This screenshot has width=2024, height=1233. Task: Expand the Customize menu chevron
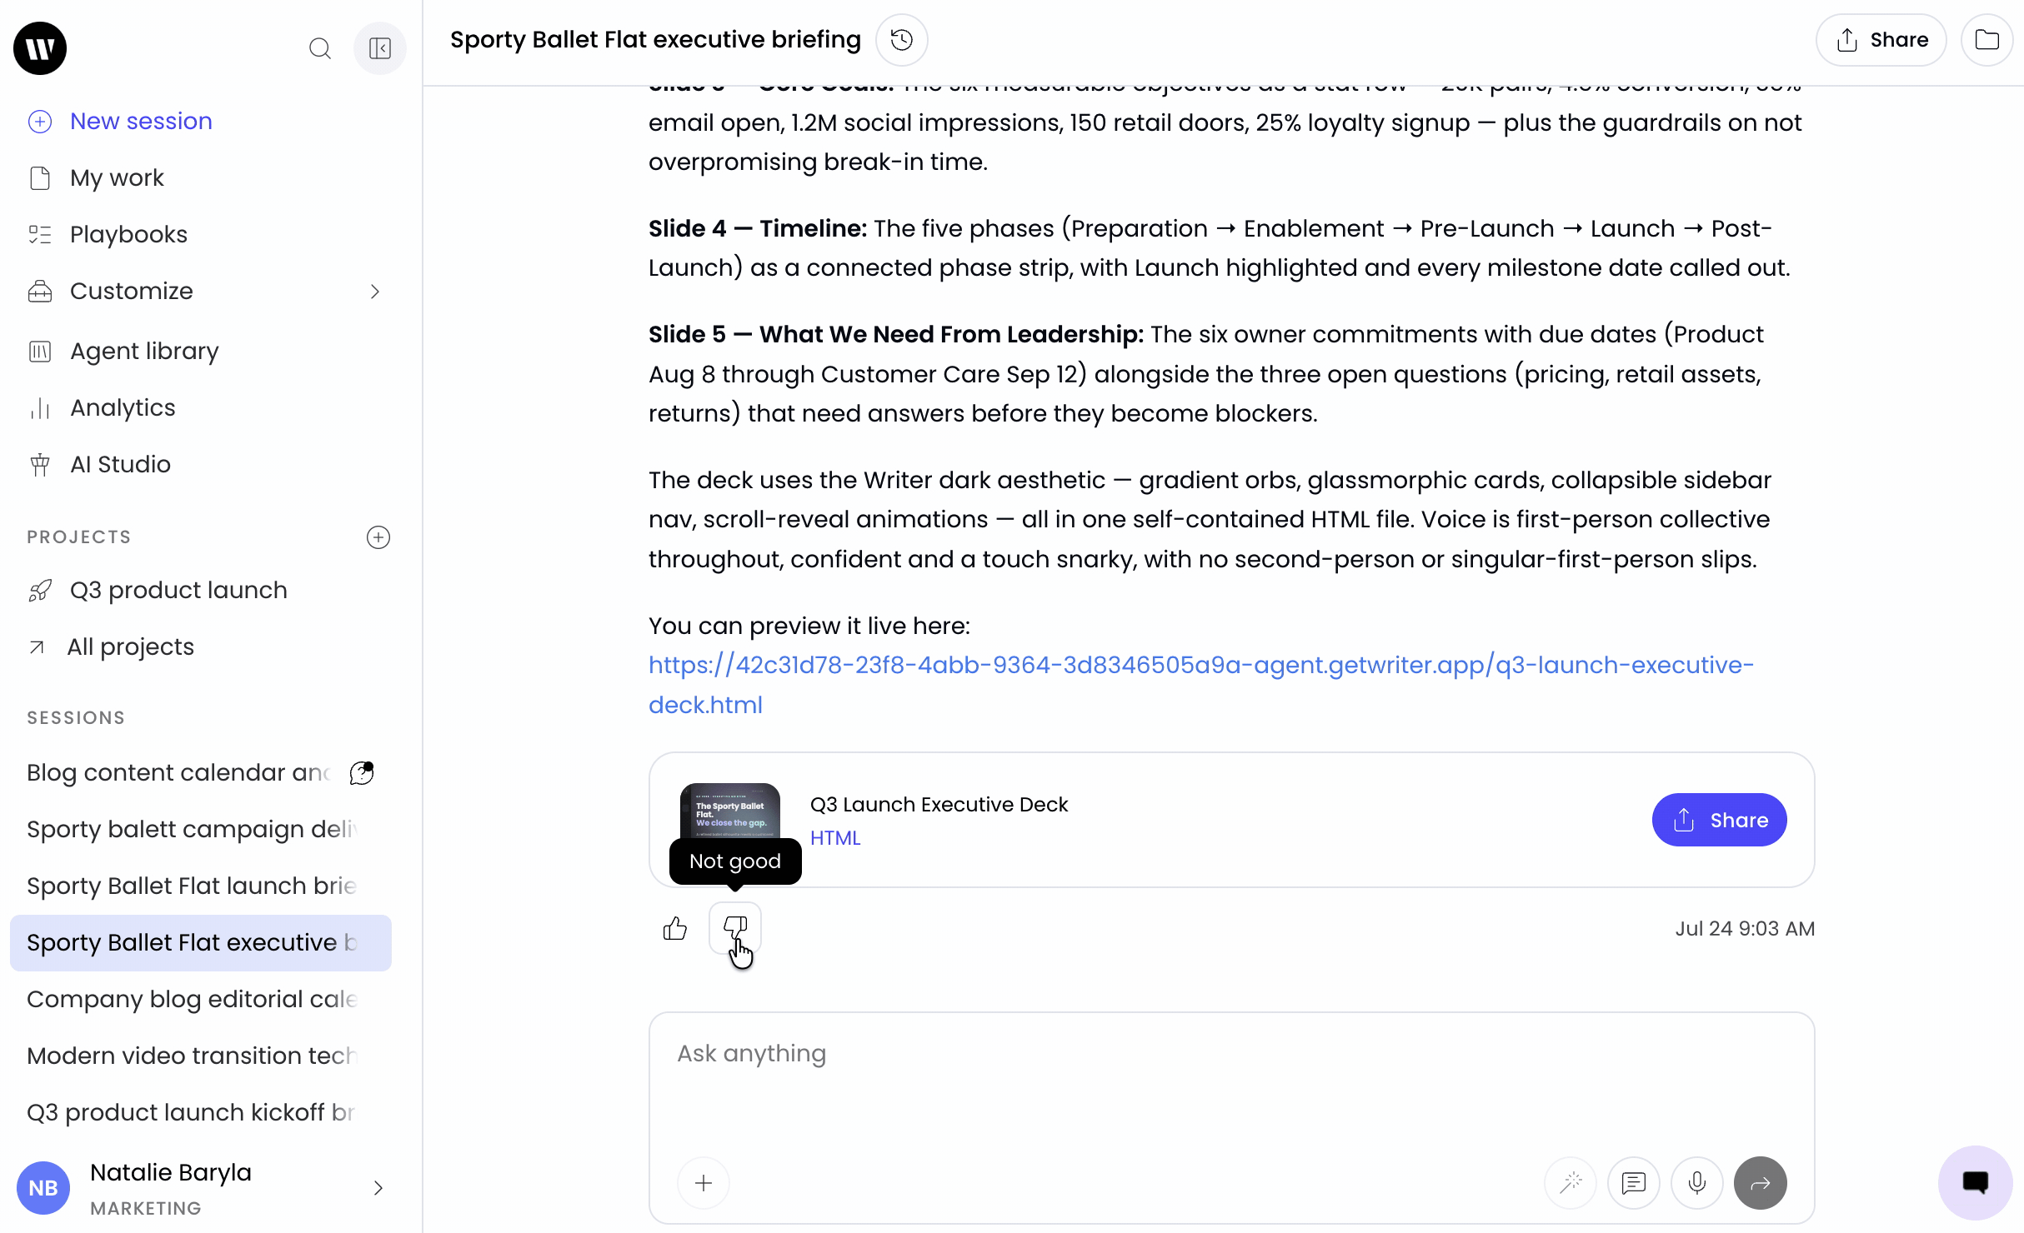click(x=375, y=292)
